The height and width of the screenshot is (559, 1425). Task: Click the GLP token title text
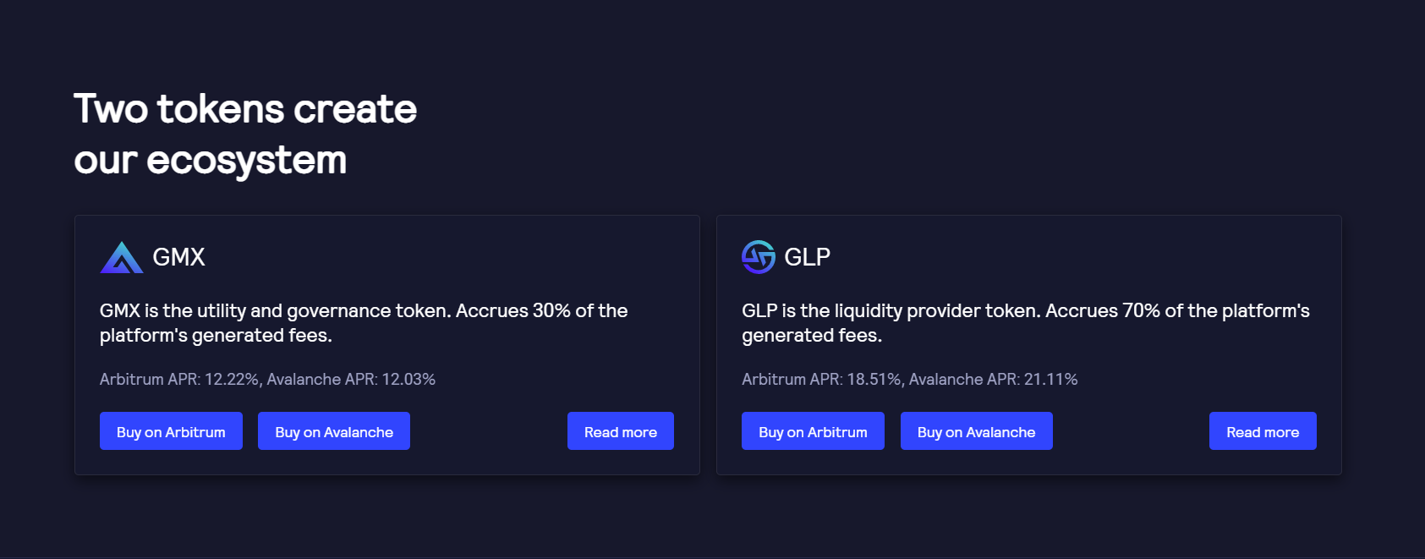(807, 257)
